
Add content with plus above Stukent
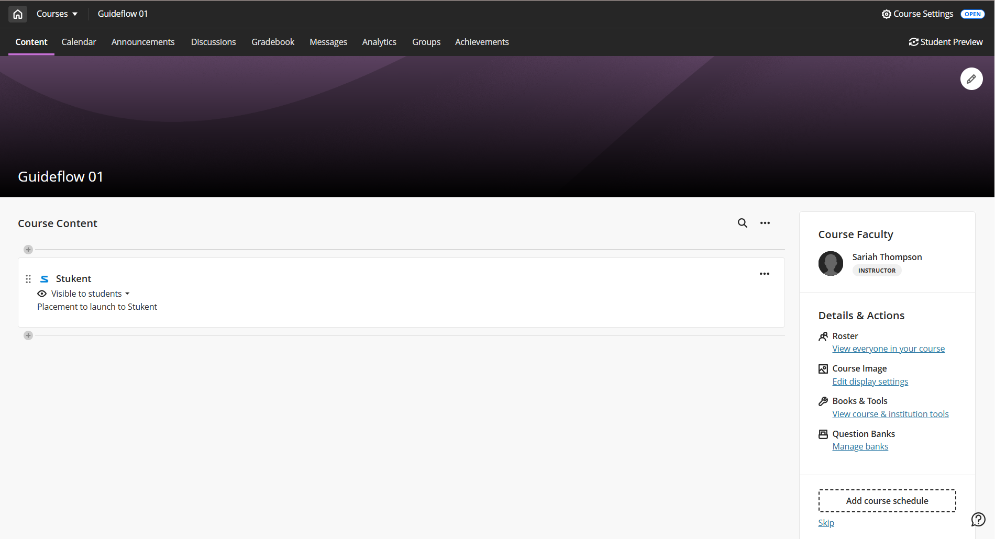(x=28, y=250)
